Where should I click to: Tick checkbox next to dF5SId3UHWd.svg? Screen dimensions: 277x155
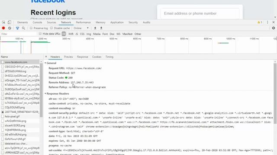pyautogui.click(x=3, y=71)
